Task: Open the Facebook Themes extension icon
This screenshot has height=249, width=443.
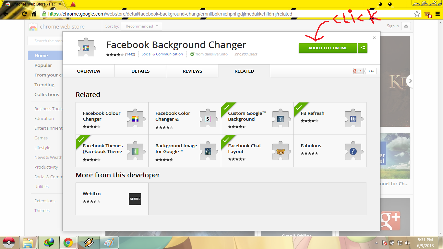Action: click(x=135, y=151)
